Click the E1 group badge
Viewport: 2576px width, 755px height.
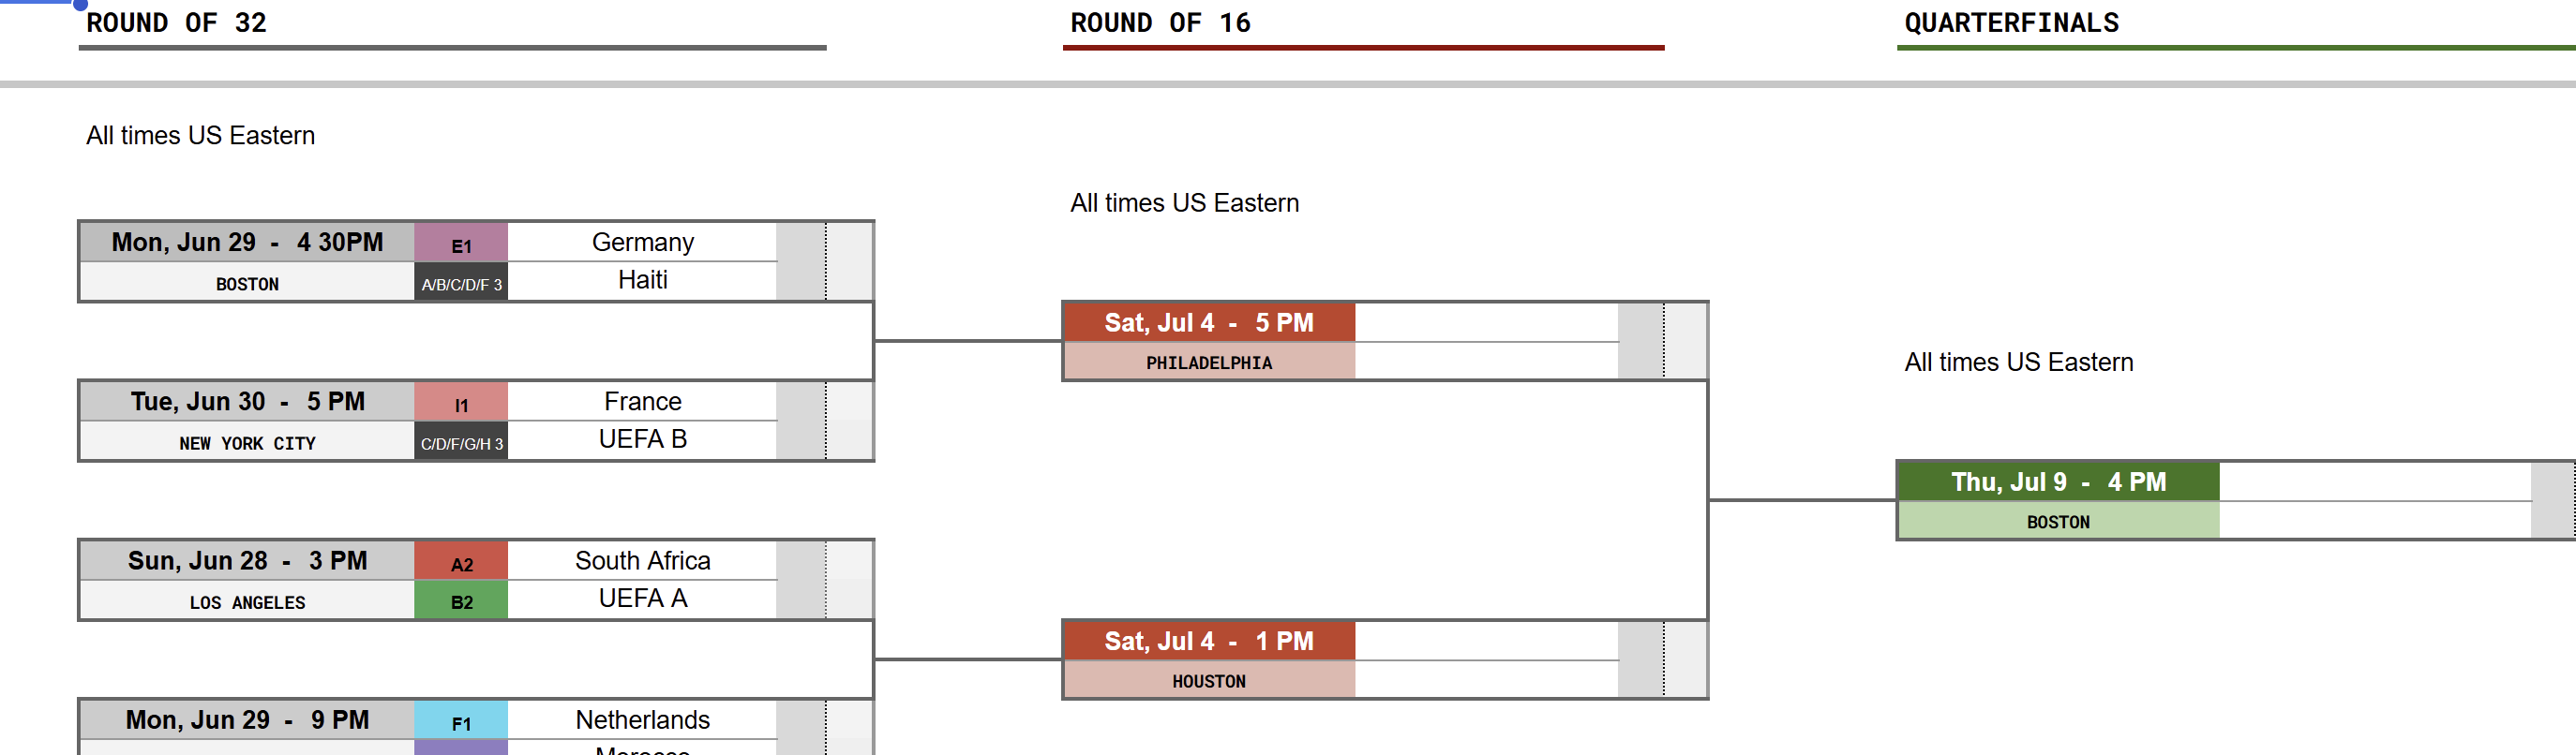(461, 244)
